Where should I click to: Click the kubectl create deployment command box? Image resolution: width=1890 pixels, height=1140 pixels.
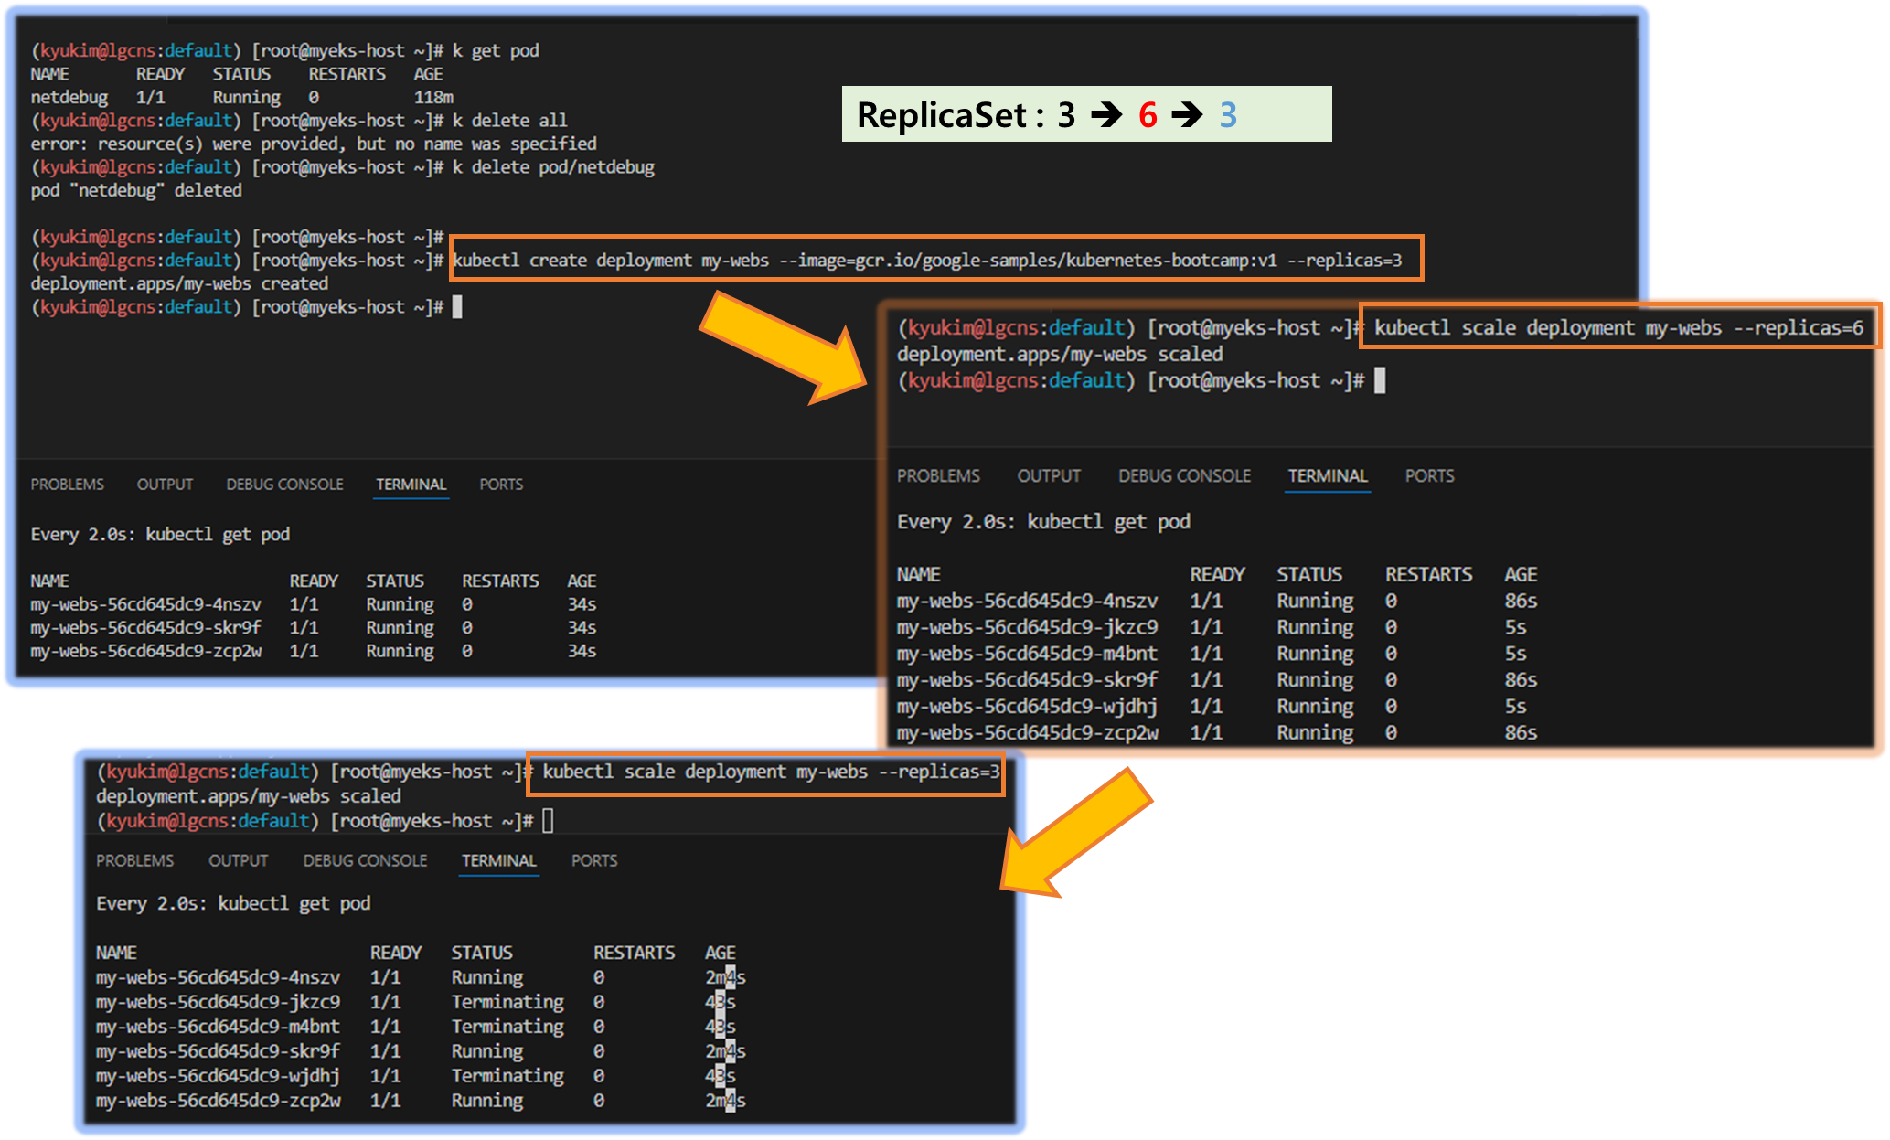(935, 261)
